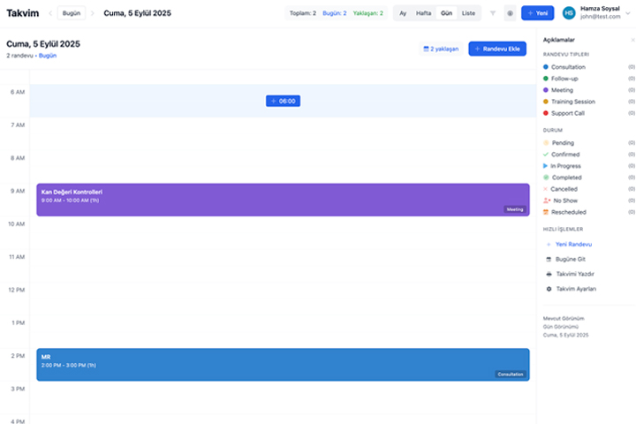Screen dimensions: 636x424
Task: Click the filter funnel icon
Action: [492, 13]
